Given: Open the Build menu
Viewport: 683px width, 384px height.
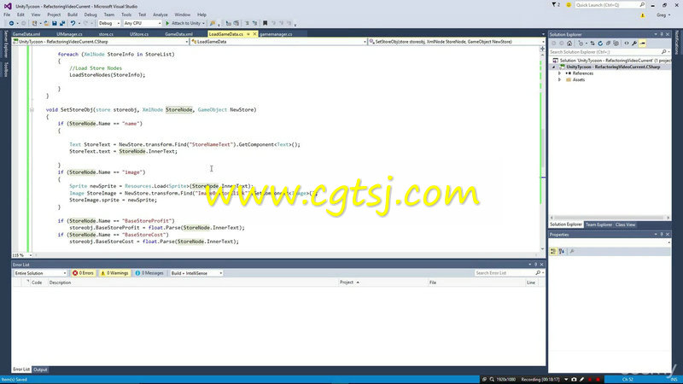Looking at the screenshot, I should click(x=73, y=15).
